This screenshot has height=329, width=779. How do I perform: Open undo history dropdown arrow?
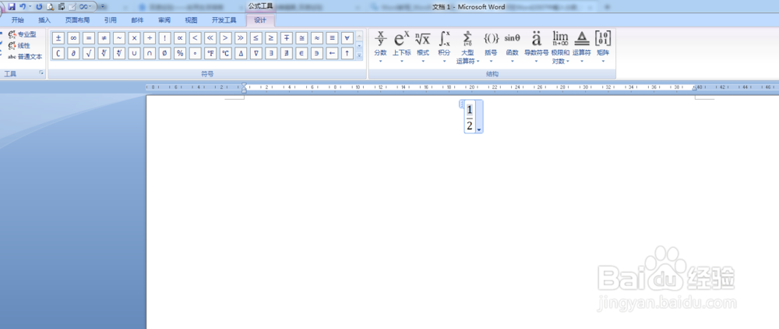[x=30, y=6]
